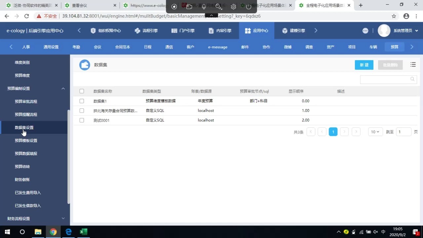The height and width of the screenshot is (238, 423).
Task: Open the 应用中心 grid icon
Action: pyautogui.click(x=248, y=31)
